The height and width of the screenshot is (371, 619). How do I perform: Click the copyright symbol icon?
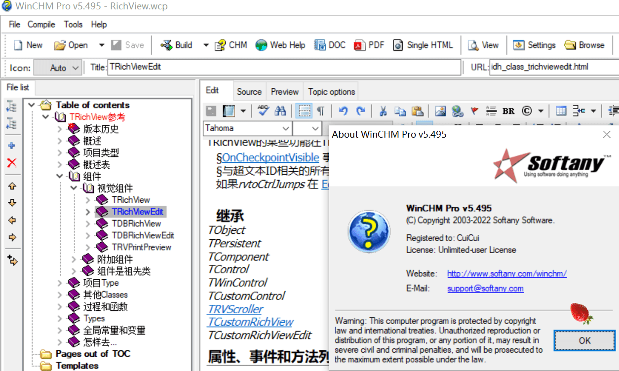click(527, 111)
